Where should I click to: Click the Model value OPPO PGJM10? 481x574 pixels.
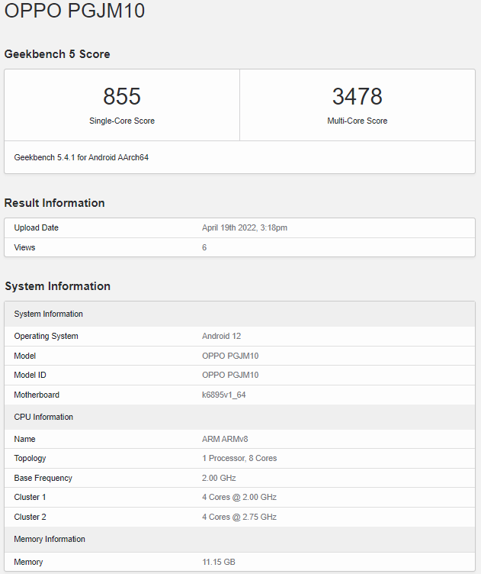(x=230, y=356)
